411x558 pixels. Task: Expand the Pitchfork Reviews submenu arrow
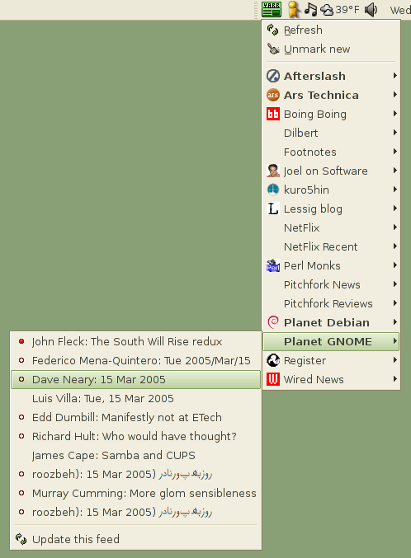point(395,302)
